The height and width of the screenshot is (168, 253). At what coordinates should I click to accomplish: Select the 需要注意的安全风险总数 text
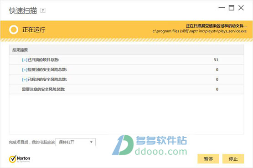coord(44,89)
